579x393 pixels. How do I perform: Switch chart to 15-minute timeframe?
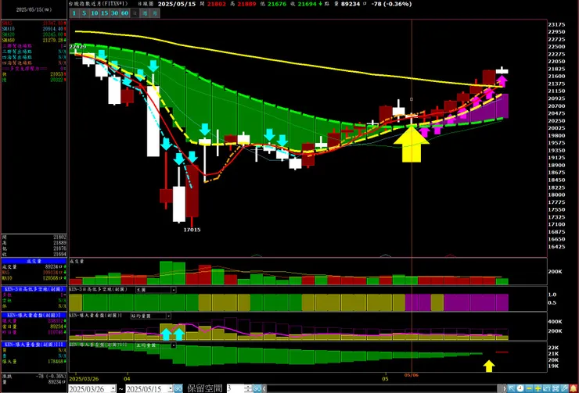point(105,13)
